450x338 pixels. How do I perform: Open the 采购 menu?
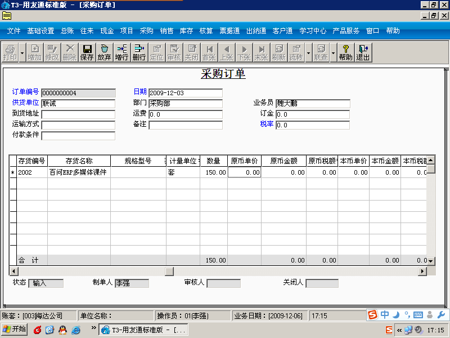tap(147, 31)
